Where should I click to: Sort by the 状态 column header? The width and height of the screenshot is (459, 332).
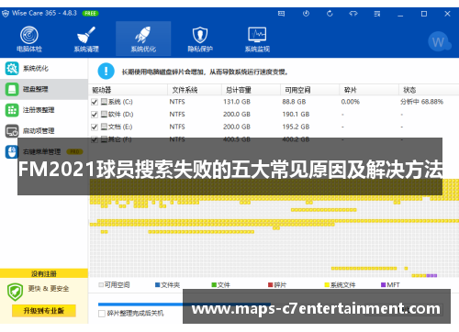coord(429,90)
